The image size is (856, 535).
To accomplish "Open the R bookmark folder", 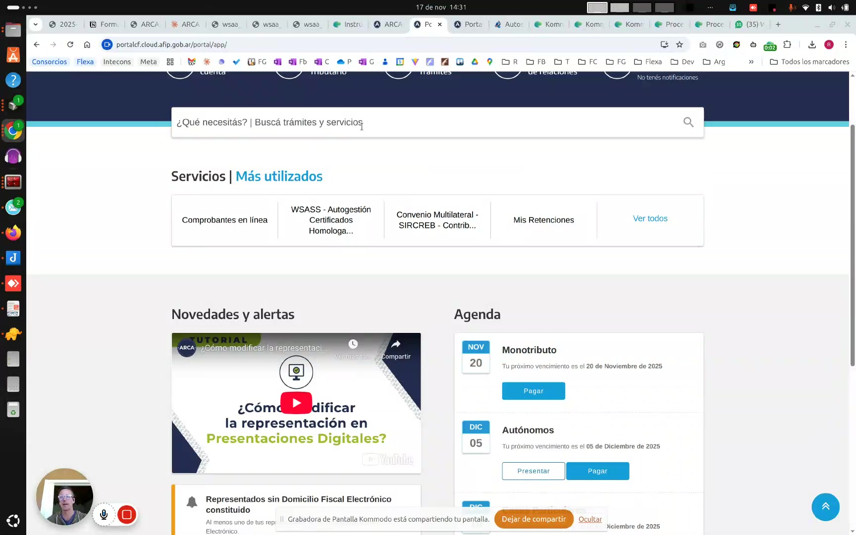I will [x=510, y=62].
